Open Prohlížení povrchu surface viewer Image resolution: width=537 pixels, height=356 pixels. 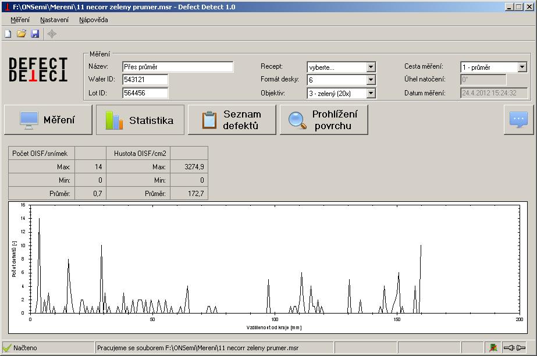click(x=324, y=120)
